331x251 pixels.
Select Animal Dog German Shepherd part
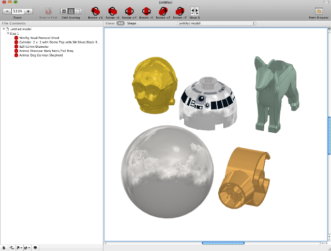pyautogui.click(x=41, y=55)
